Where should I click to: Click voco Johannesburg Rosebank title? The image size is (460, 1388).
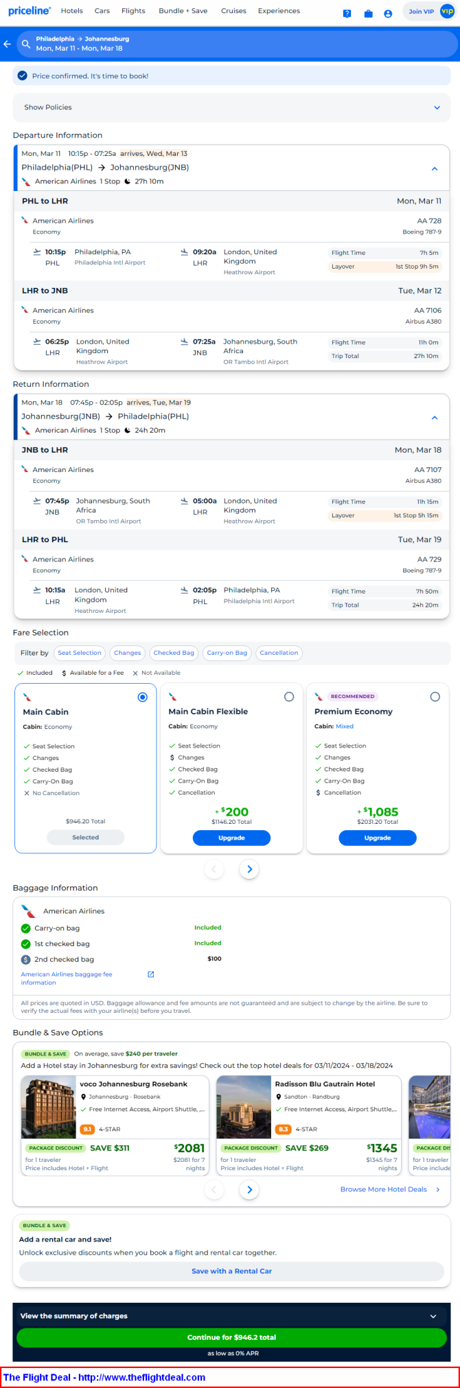tap(134, 1084)
